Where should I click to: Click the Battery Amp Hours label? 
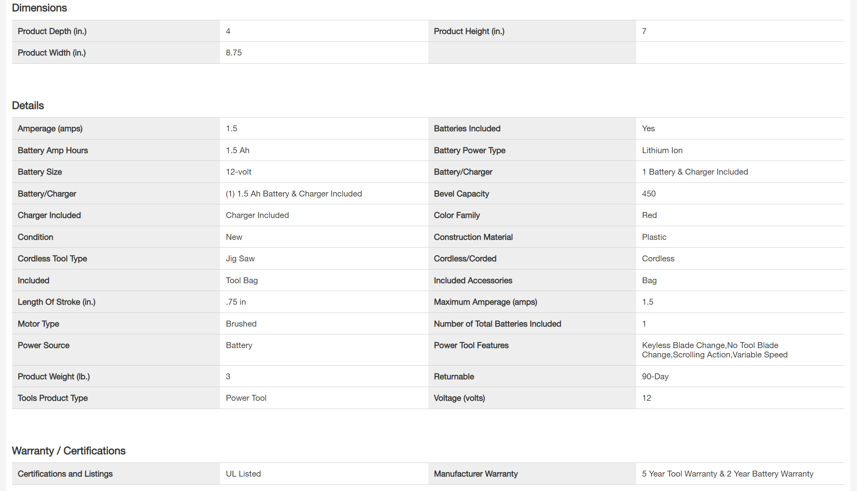tap(53, 150)
